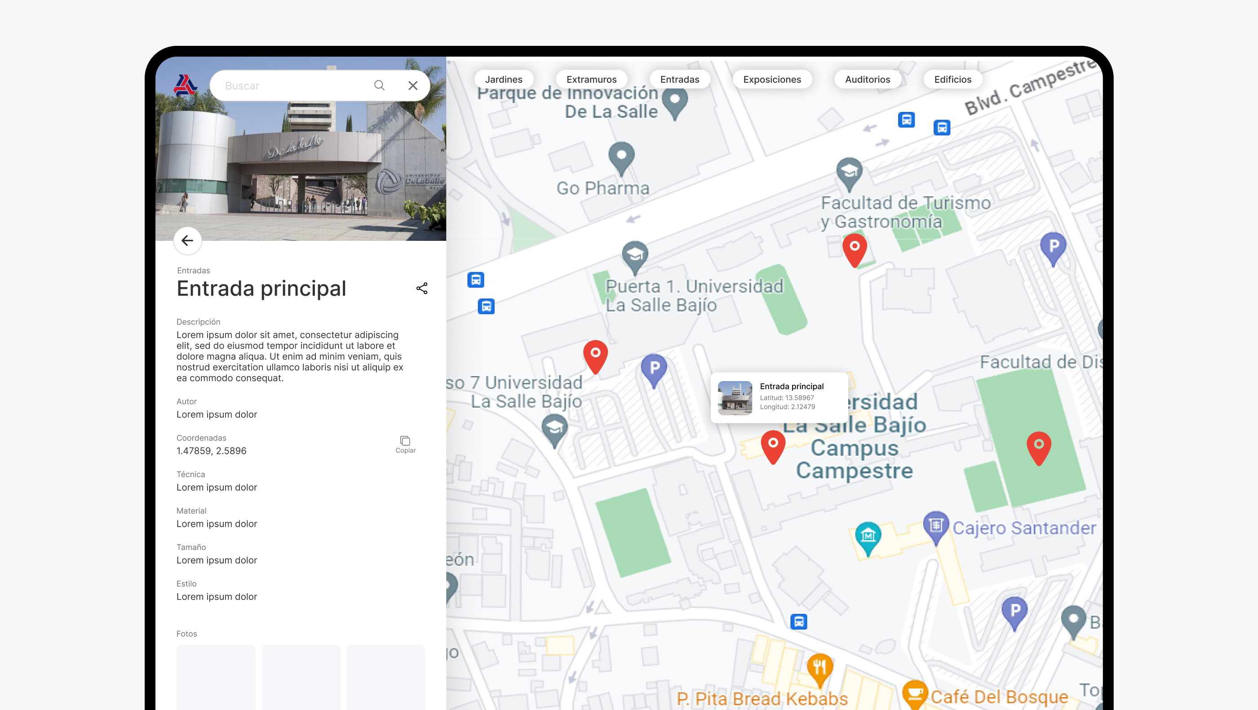Click the "Go Pharma" map label
The image size is (1258, 710).
point(603,188)
